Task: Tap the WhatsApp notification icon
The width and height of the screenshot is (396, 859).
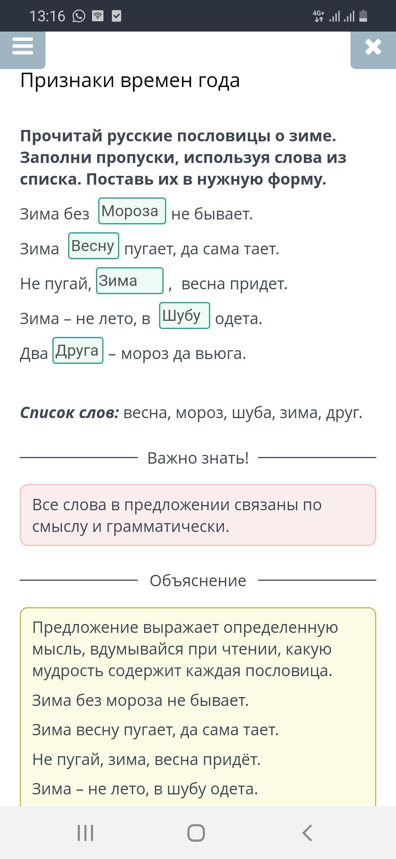Action: tap(79, 16)
